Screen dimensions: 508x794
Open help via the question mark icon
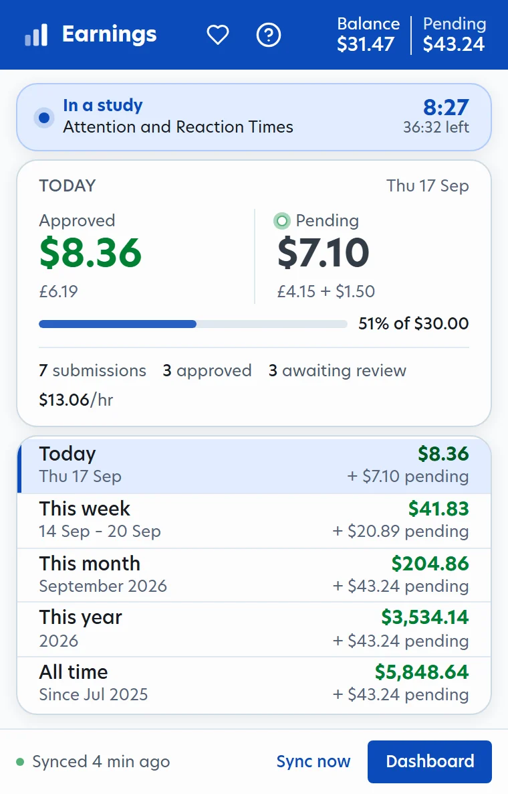(269, 35)
